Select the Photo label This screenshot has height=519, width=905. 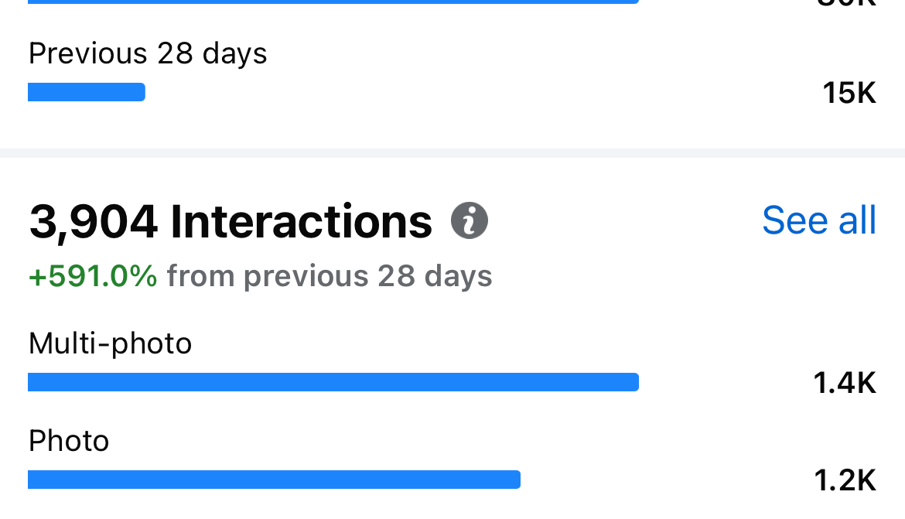click(69, 441)
